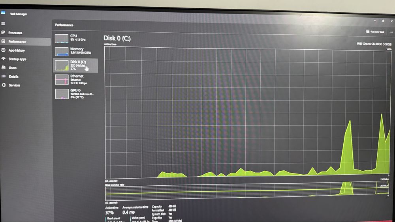Click the Details list icon
The image size is (395, 222).
(x=4, y=76)
